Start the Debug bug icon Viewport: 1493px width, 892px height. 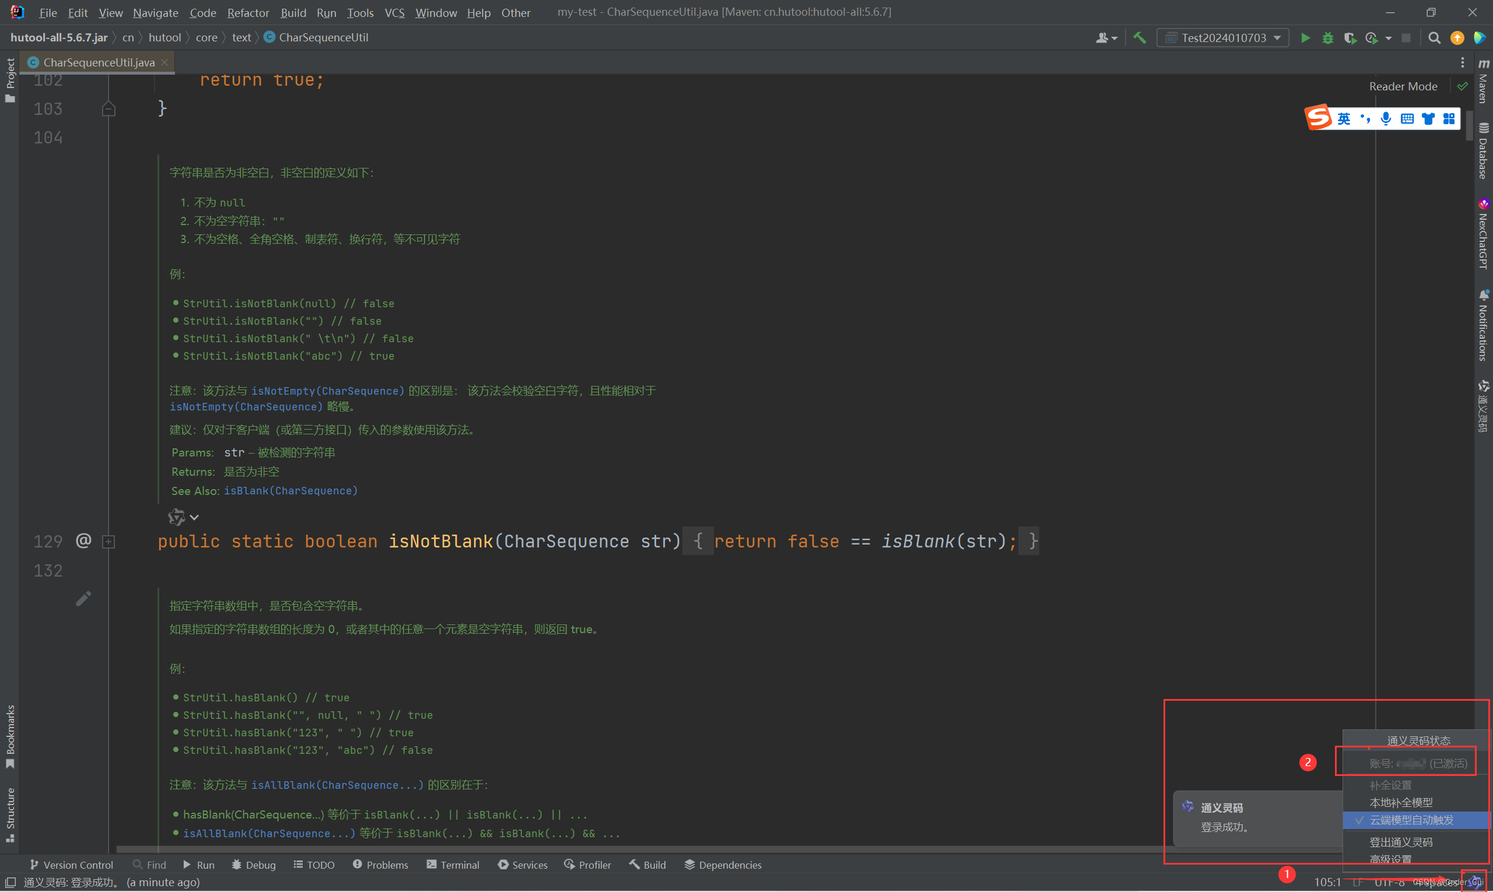pyautogui.click(x=1327, y=38)
